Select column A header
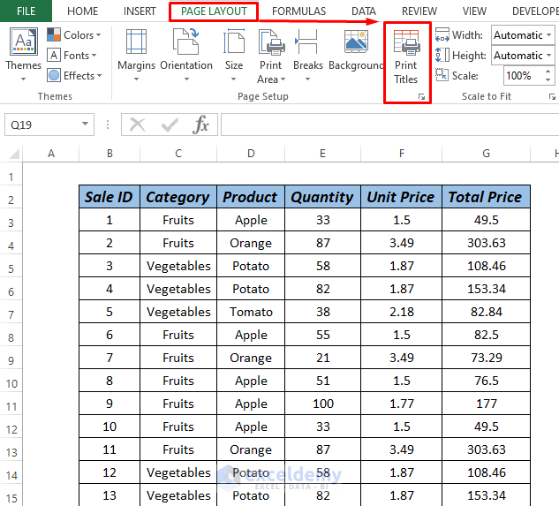The height and width of the screenshot is (506, 559). pos(51,154)
